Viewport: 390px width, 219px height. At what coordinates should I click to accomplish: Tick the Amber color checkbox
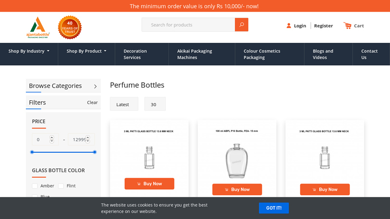[35, 186]
